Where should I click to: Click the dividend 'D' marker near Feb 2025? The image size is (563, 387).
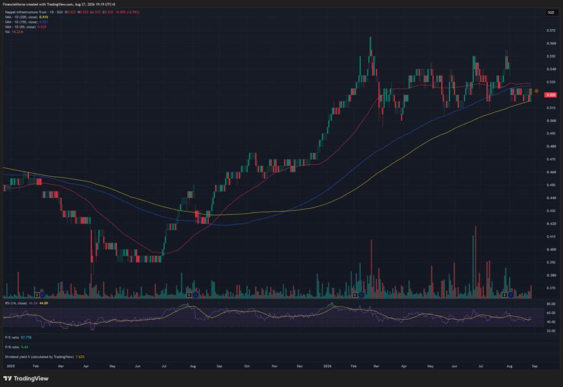42,295
